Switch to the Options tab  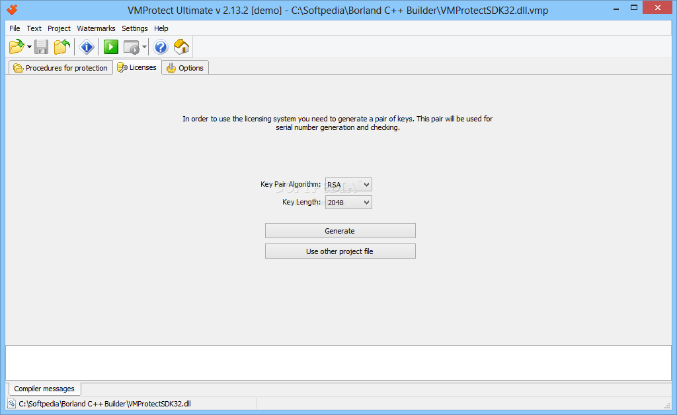click(185, 68)
